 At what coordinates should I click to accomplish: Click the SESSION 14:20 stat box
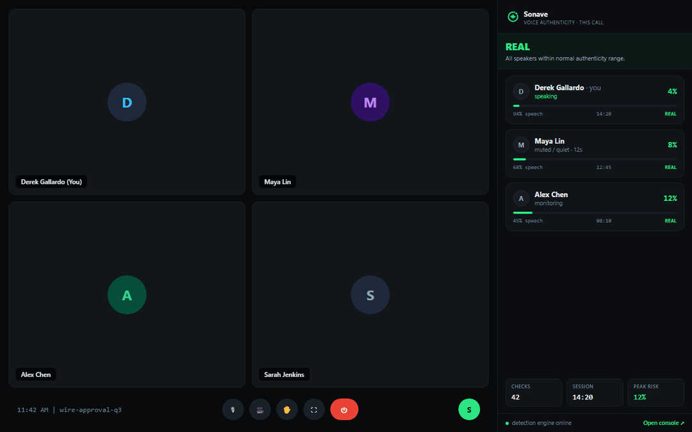click(x=595, y=392)
